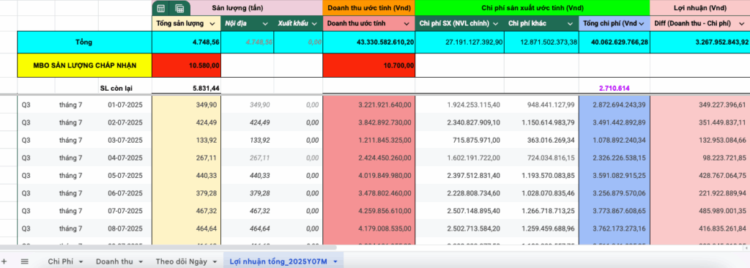Image resolution: width=750 pixels, height=268 pixels.
Task: Open the Chi phí khác column filter arrow
Action: (570, 23)
